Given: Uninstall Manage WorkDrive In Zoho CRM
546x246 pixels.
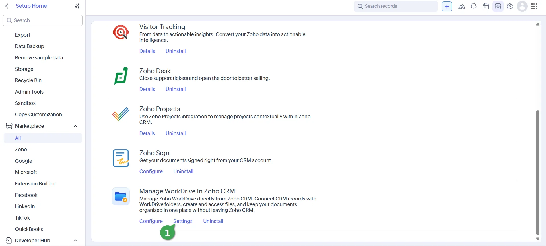Looking at the screenshot, I should coord(213,221).
